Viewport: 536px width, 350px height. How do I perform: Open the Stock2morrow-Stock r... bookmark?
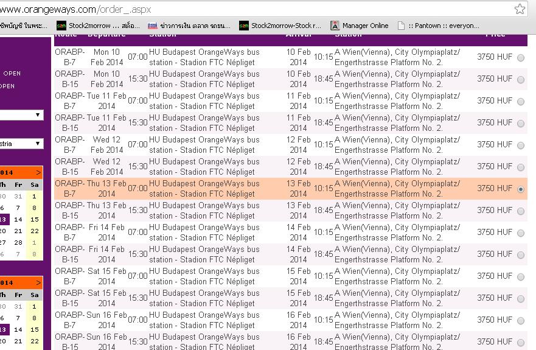click(x=280, y=26)
